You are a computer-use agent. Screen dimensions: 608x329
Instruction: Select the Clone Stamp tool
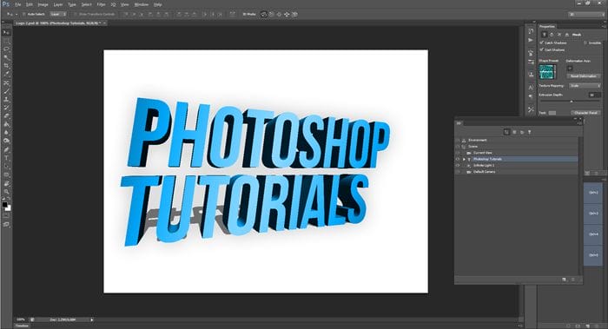click(6, 99)
